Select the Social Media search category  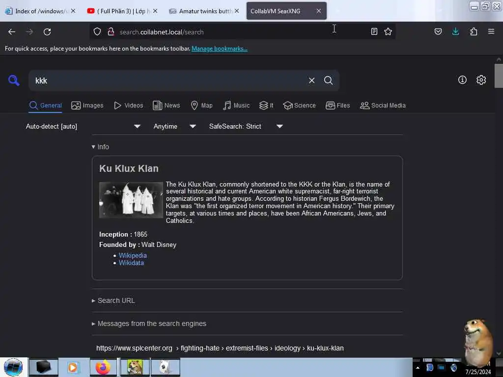point(383,105)
